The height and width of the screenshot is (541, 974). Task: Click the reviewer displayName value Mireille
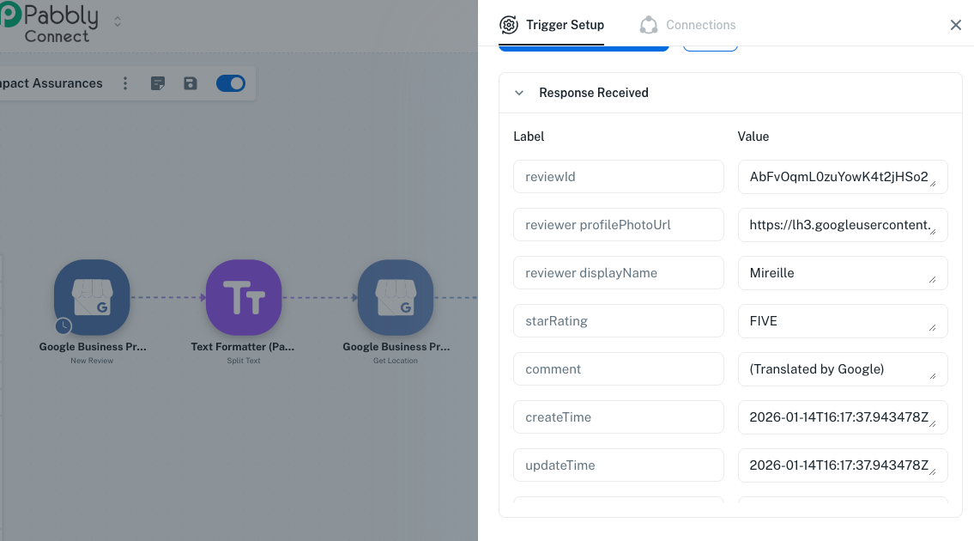click(x=842, y=273)
